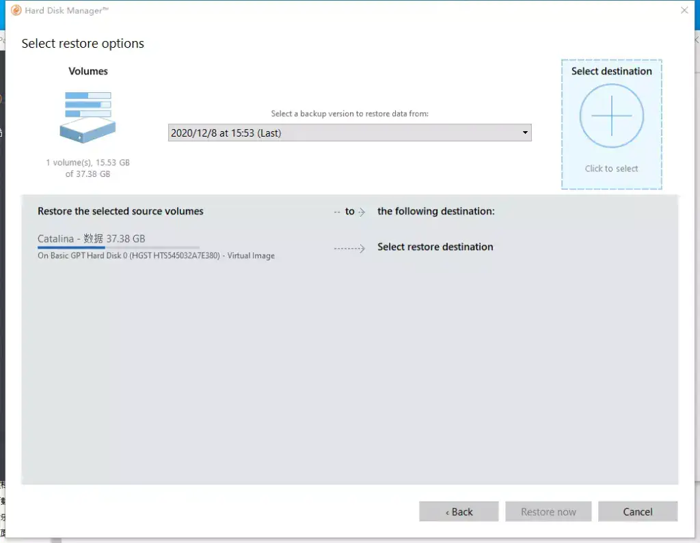
Task: Click "Select a backup version to restore data from:" label
Action: point(349,114)
